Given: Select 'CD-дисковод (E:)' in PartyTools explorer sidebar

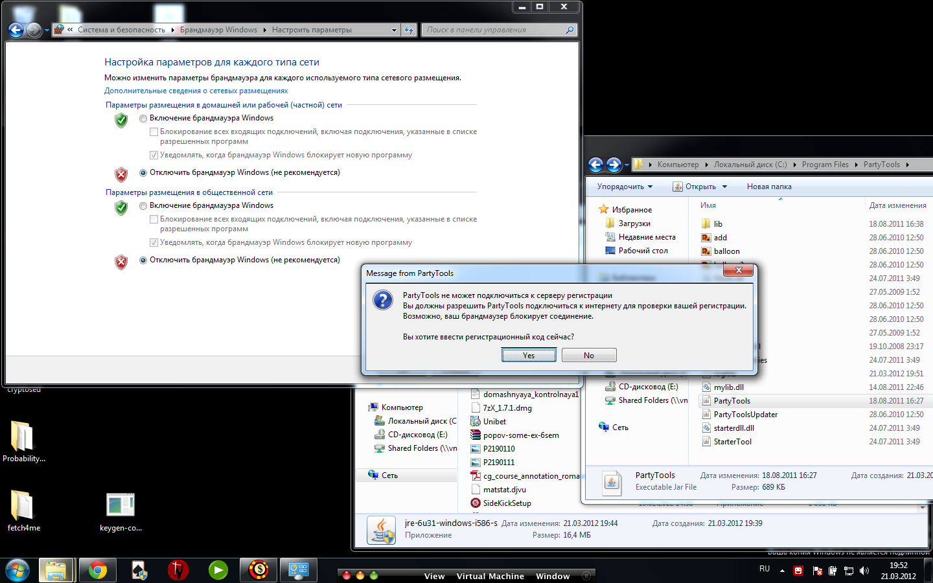Looking at the screenshot, I should pos(641,387).
